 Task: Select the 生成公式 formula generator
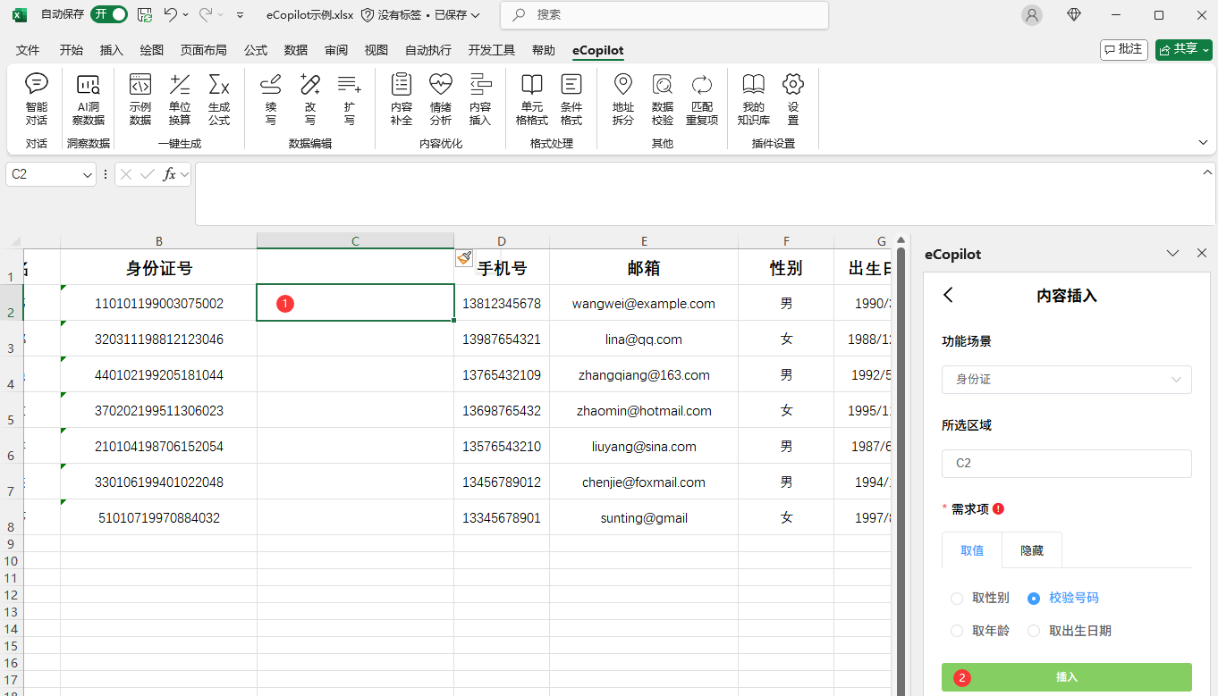tap(219, 98)
